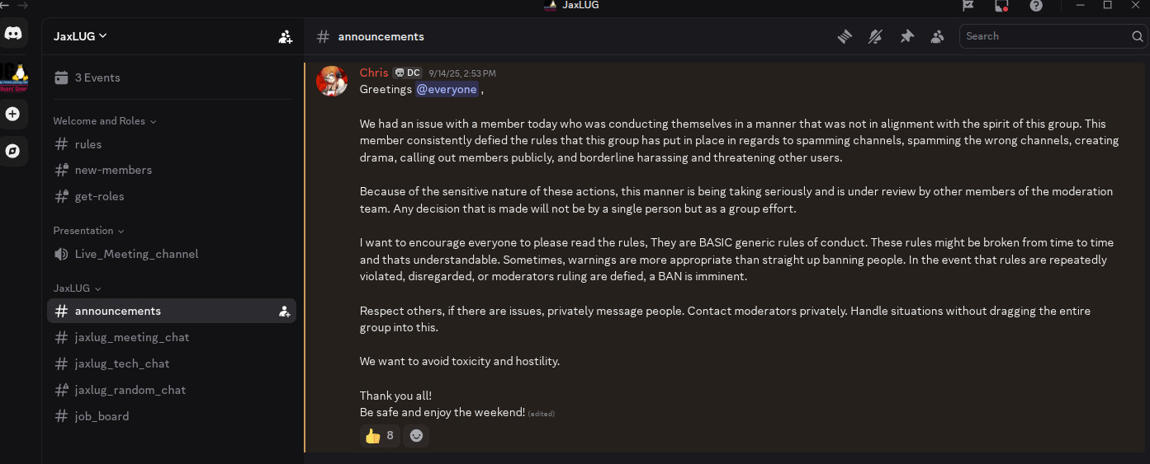Collapse the Welcome and Roles category
The height and width of the screenshot is (464, 1150).
104,121
